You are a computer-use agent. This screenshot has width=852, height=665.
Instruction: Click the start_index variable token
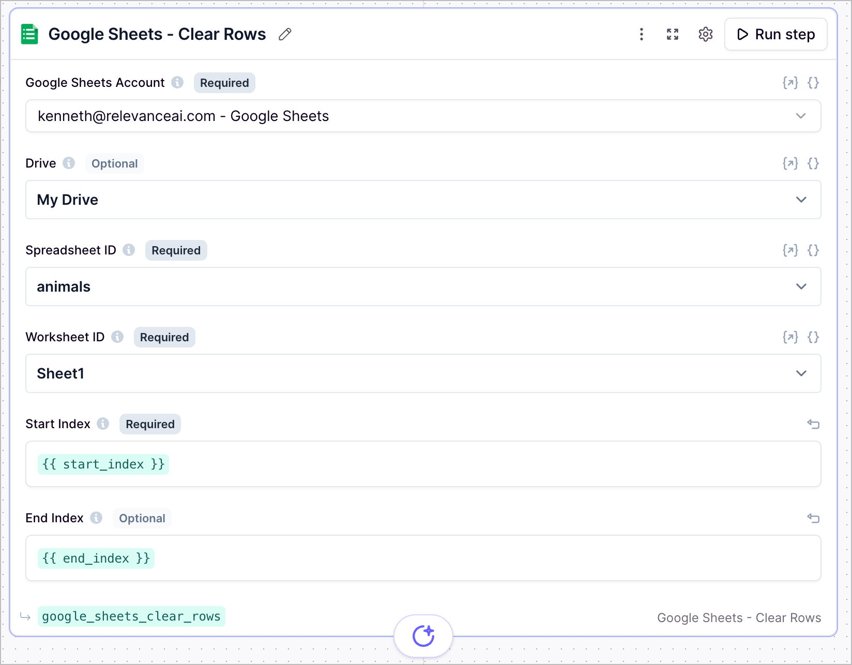point(103,464)
